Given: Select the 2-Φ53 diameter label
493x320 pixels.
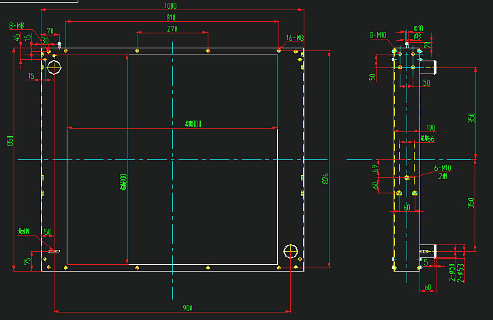Looking at the screenshot, I should [461, 272].
